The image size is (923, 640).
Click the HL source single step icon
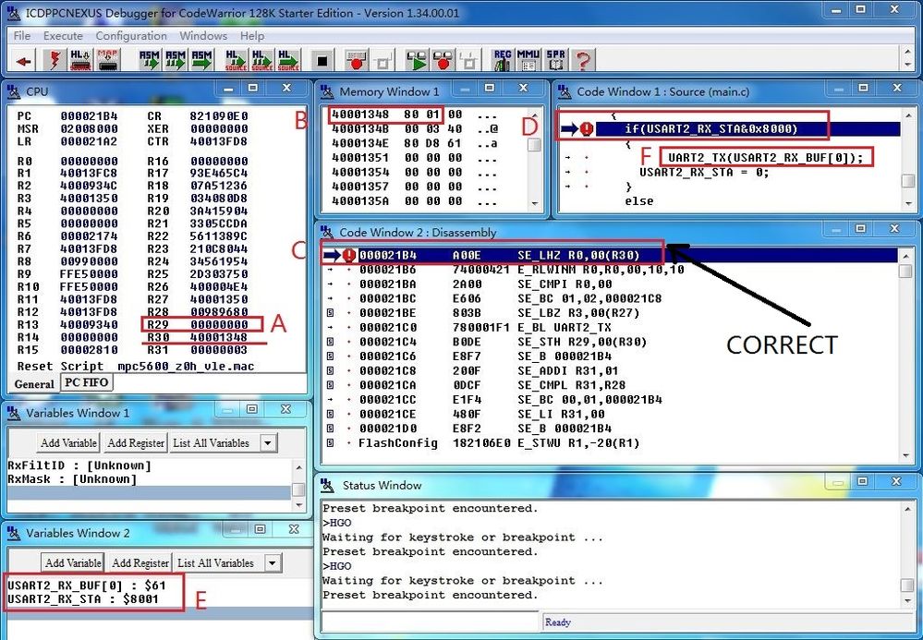click(236, 61)
